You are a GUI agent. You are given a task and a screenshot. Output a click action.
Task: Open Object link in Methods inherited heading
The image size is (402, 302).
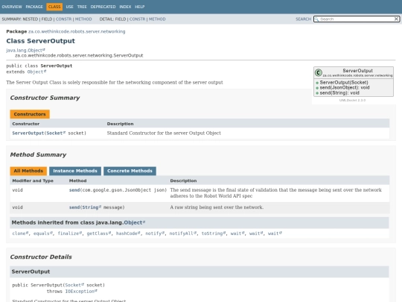click(x=134, y=222)
